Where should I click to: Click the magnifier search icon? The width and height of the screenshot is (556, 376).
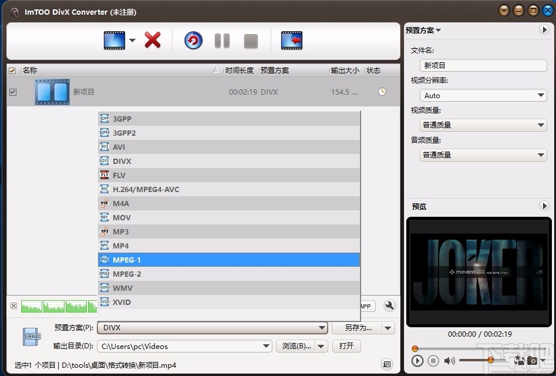point(389,306)
